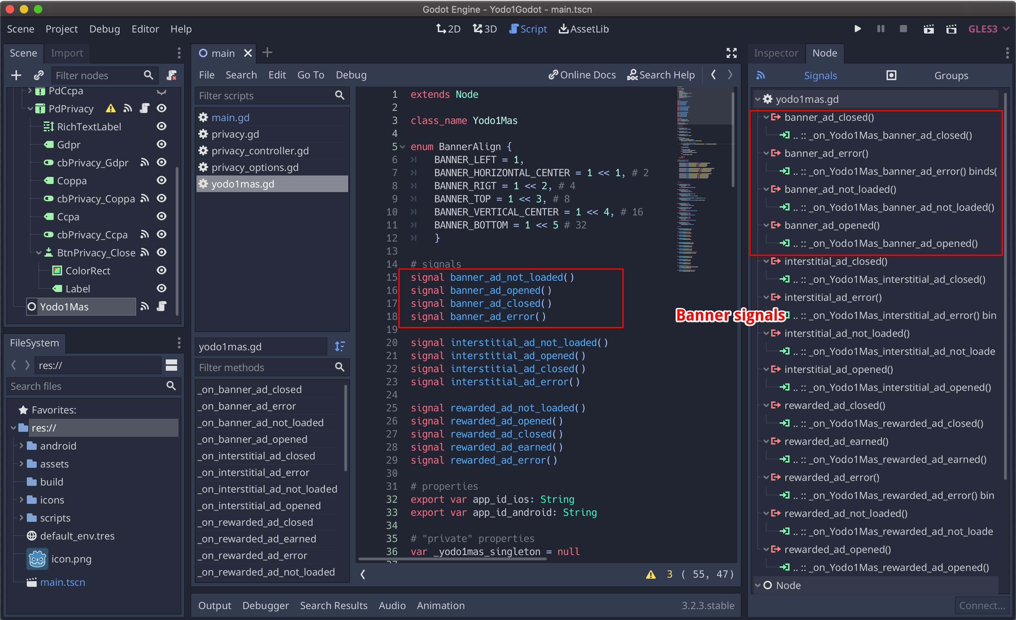Open the Project menu

pyautogui.click(x=61, y=29)
